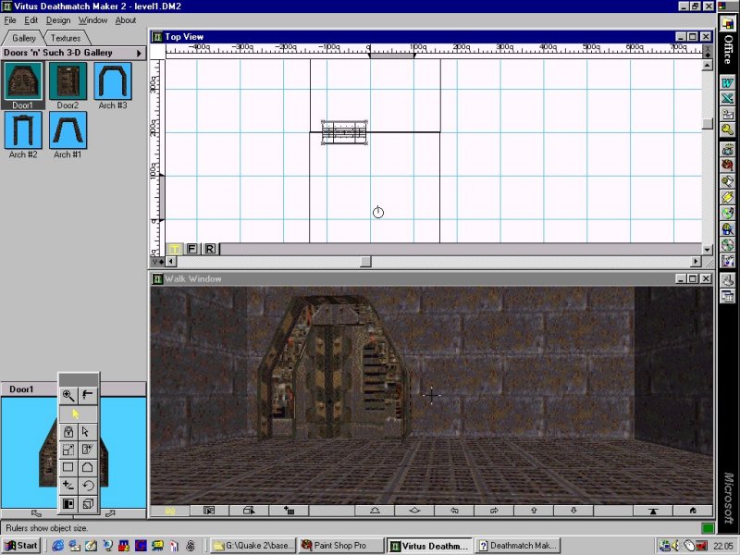Viewport: 740px width, 555px height.
Task: Open the Window menu
Action: (92, 20)
